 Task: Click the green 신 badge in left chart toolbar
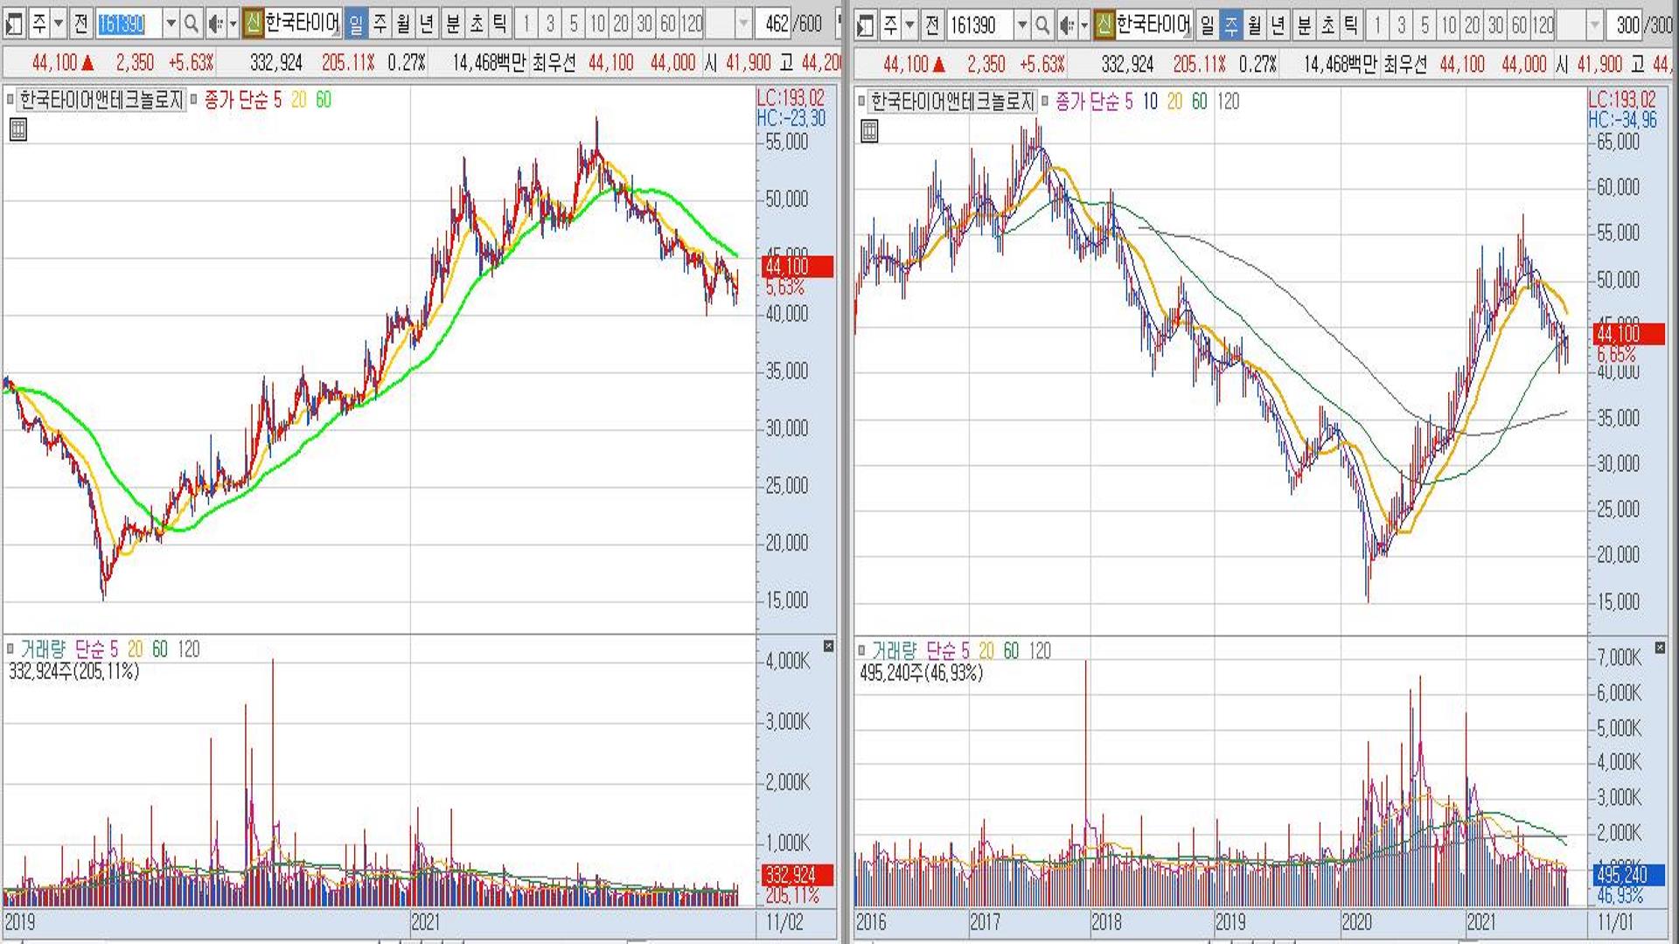coord(253,24)
